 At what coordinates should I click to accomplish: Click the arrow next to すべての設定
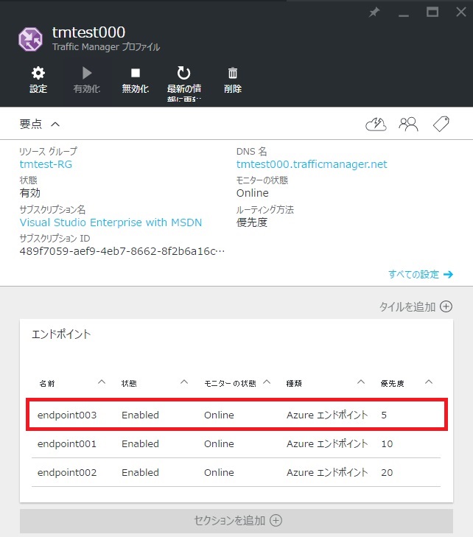(449, 274)
